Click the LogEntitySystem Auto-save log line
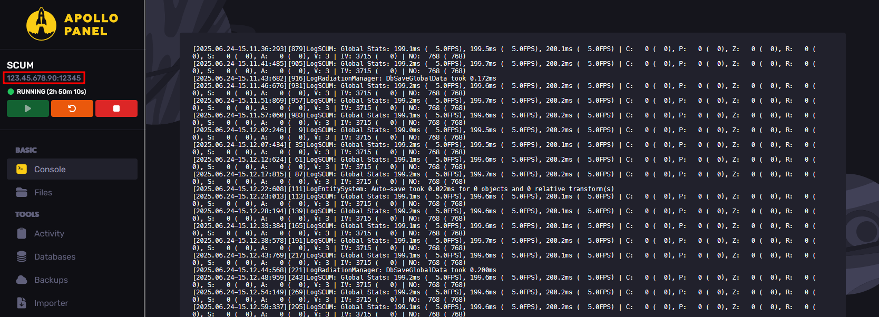This screenshot has height=317, width=879. pos(403,189)
